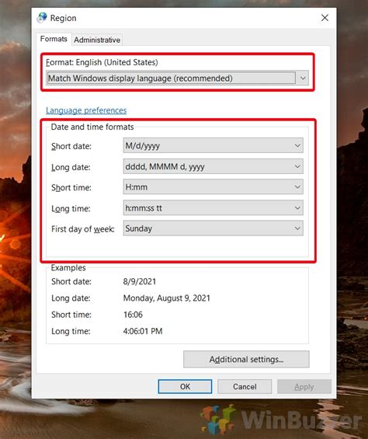Switch to the Administrative tab
Viewport: 368px width, 439px height.
(97, 40)
